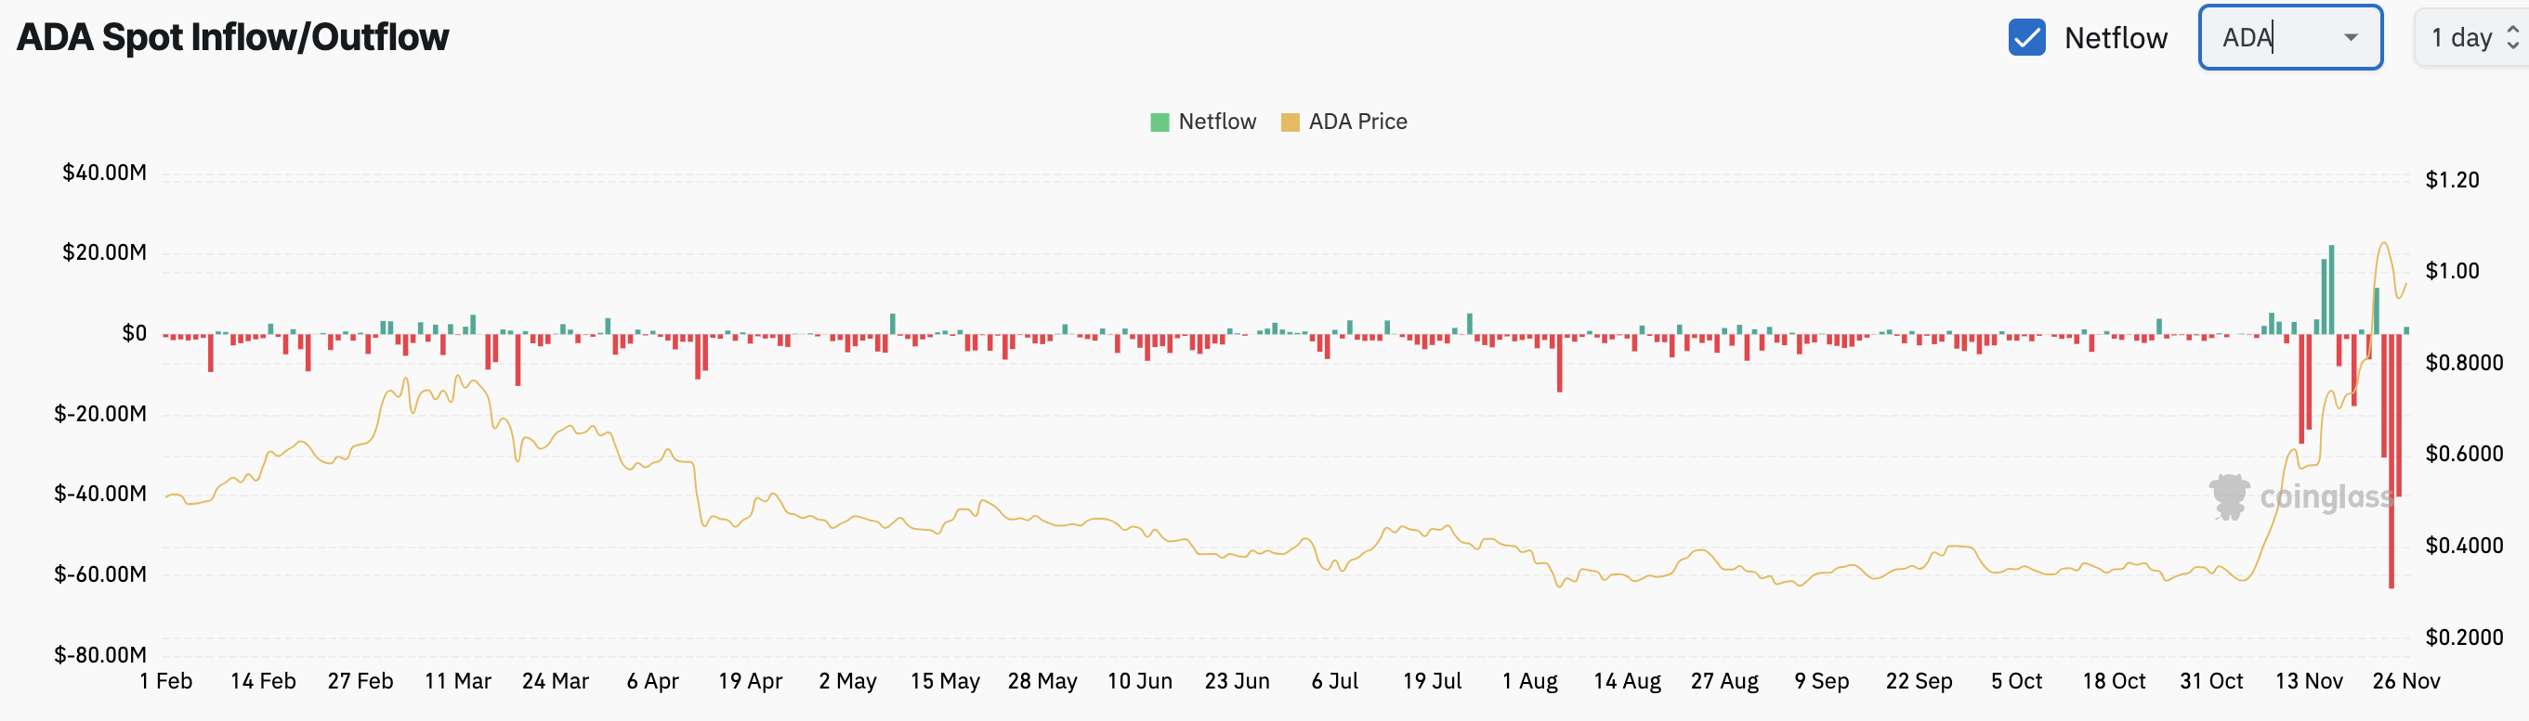Screen dimensions: 2529x721
Task: Click the $0 netflow axis label
Action: 135,333
